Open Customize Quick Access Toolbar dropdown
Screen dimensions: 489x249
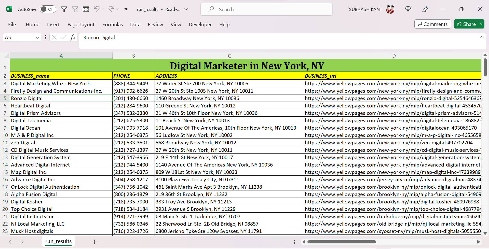126,9
